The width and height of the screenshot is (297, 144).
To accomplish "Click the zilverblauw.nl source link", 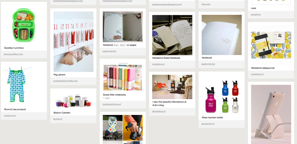I will click(x=159, y=111).
